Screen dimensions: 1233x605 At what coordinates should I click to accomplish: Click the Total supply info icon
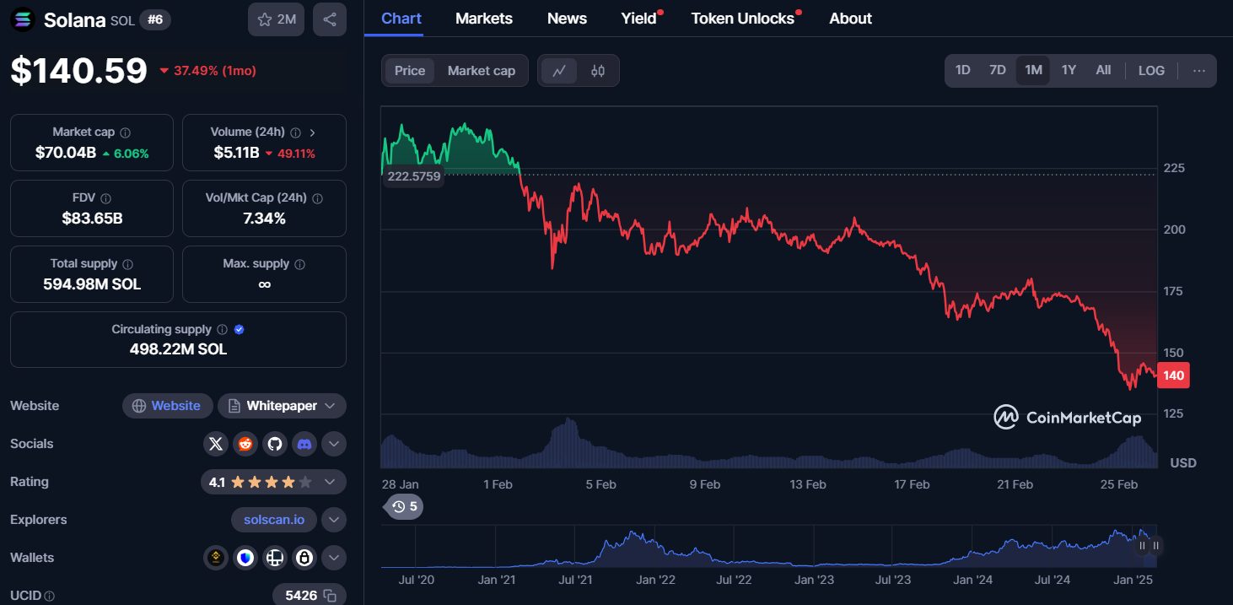pyautogui.click(x=127, y=264)
